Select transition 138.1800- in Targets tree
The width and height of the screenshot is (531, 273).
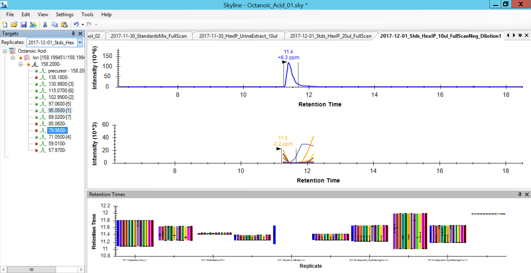58,77
